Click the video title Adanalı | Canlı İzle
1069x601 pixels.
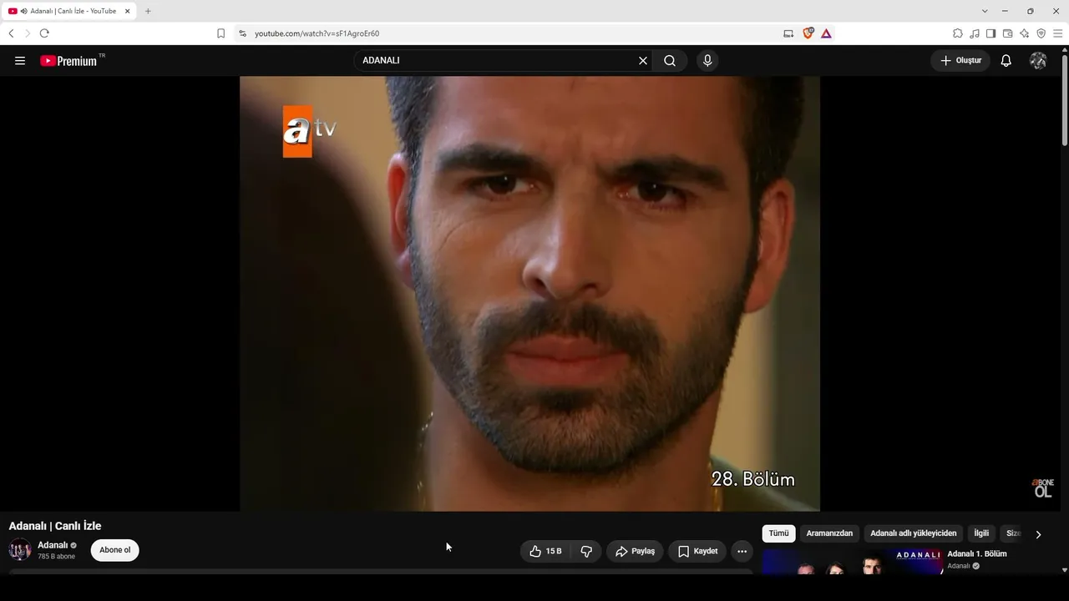(x=55, y=526)
